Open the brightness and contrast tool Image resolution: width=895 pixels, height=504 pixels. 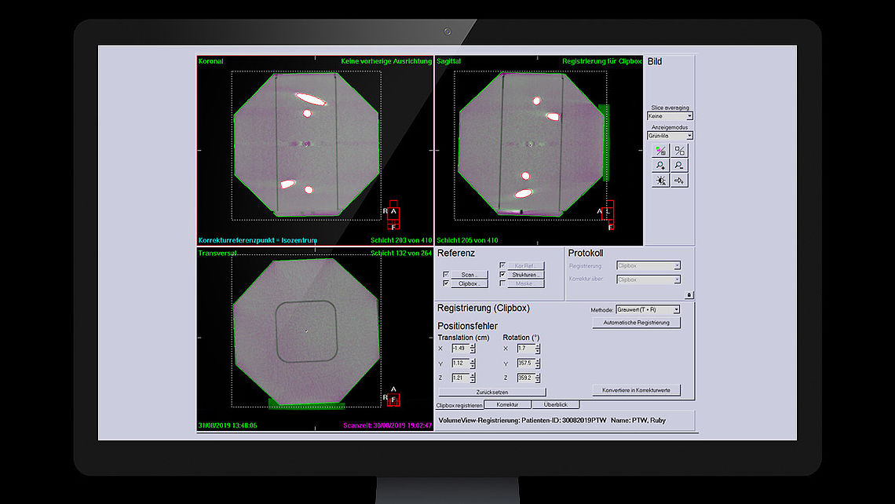[660, 180]
